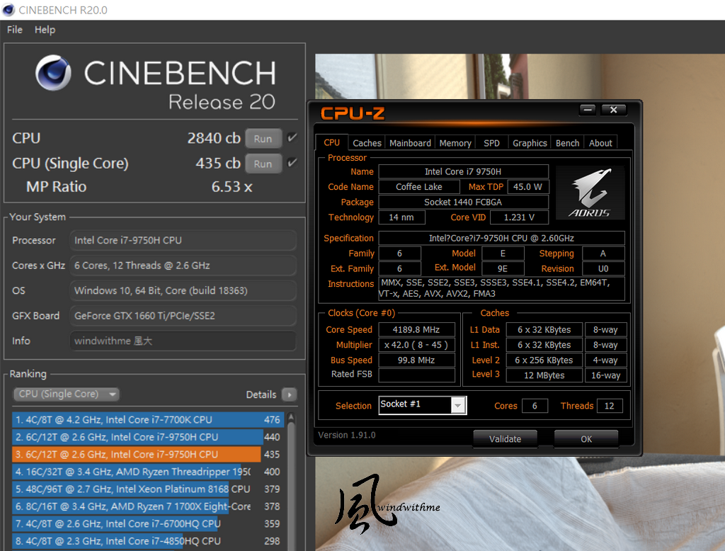Select the i7-4850HQ ranking row
725x551 pixels.
click(147, 541)
